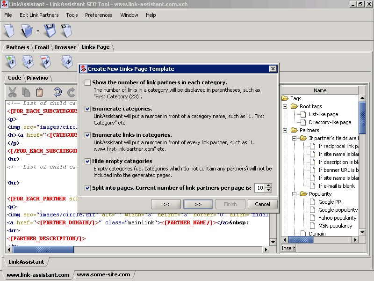This screenshot has height=281, width=374.
Task: Click the Google PR tag document icon
Action: coord(312,202)
